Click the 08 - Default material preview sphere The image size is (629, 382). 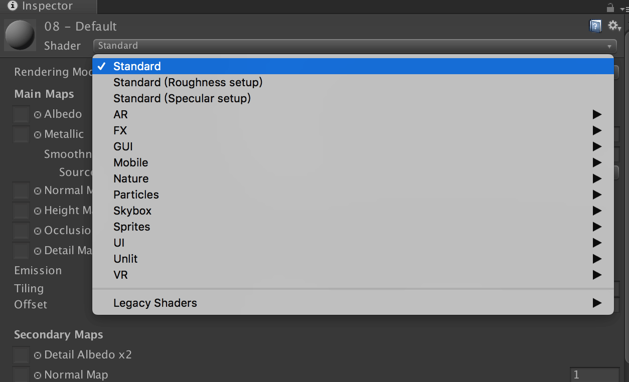tap(20, 35)
